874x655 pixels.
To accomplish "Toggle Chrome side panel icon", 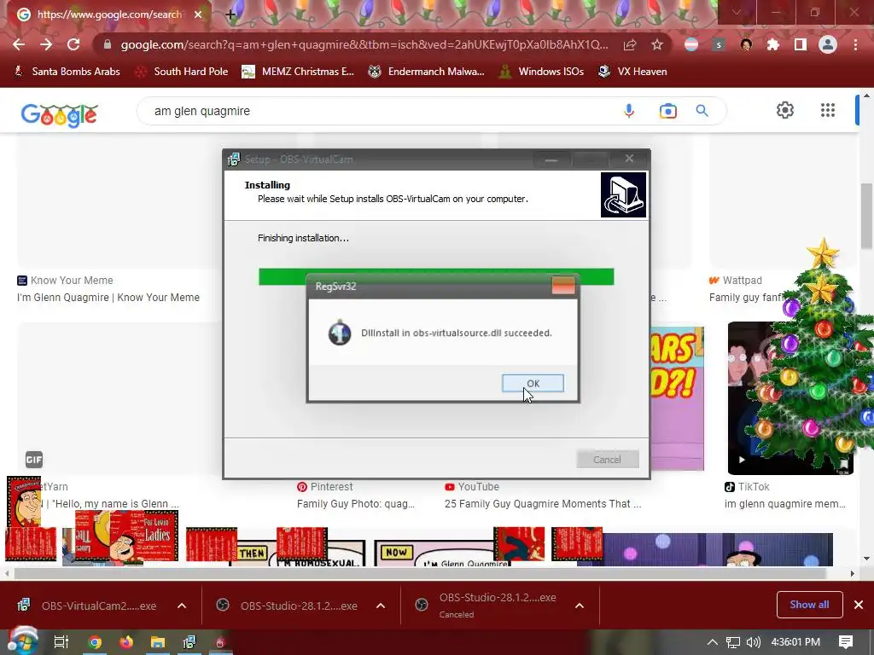I will (801, 44).
